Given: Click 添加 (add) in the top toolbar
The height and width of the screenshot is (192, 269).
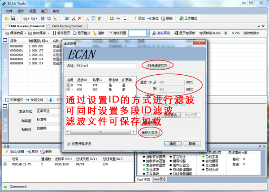Looking at the screenshot, I should pyautogui.click(x=139, y=18).
